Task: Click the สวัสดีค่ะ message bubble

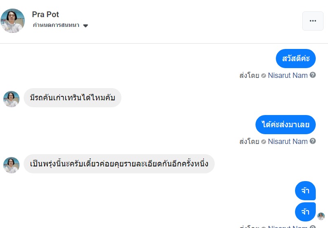Action: pyautogui.click(x=295, y=58)
